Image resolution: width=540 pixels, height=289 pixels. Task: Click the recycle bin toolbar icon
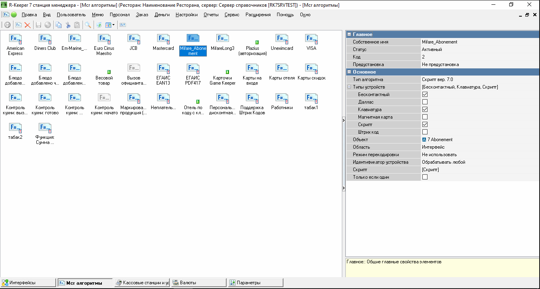[x=99, y=25]
